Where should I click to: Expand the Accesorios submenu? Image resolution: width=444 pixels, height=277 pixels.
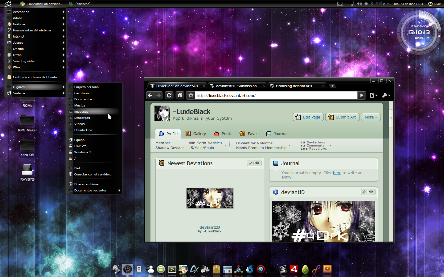coord(35,12)
